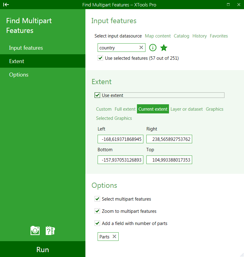Select Layer or dataset extent

(186, 109)
